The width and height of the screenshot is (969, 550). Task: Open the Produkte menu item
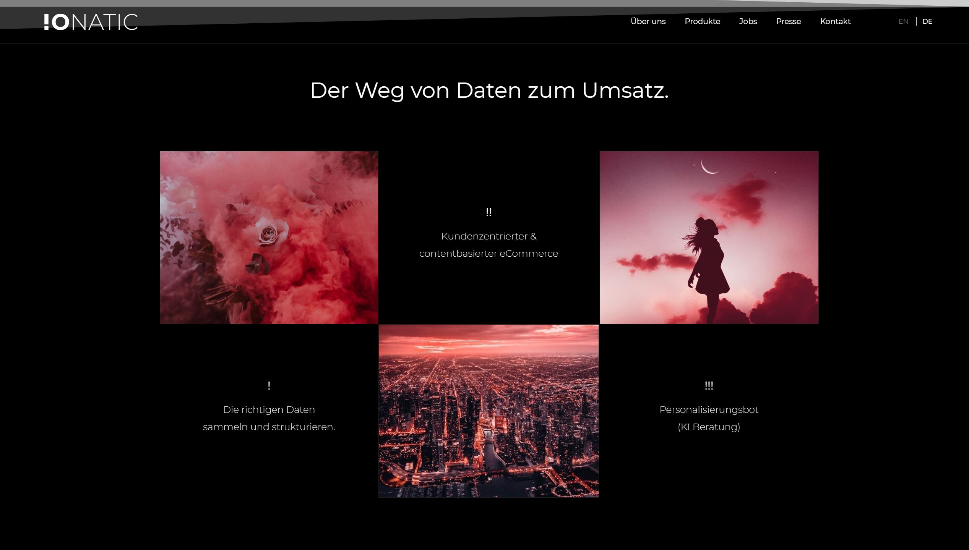pyautogui.click(x=702, y=21)
